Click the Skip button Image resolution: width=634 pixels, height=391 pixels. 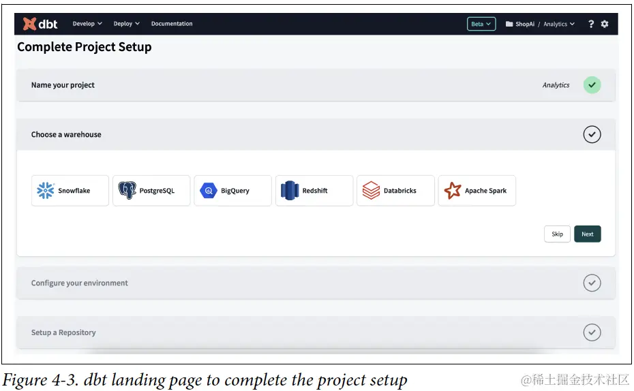tap(557, 234)
